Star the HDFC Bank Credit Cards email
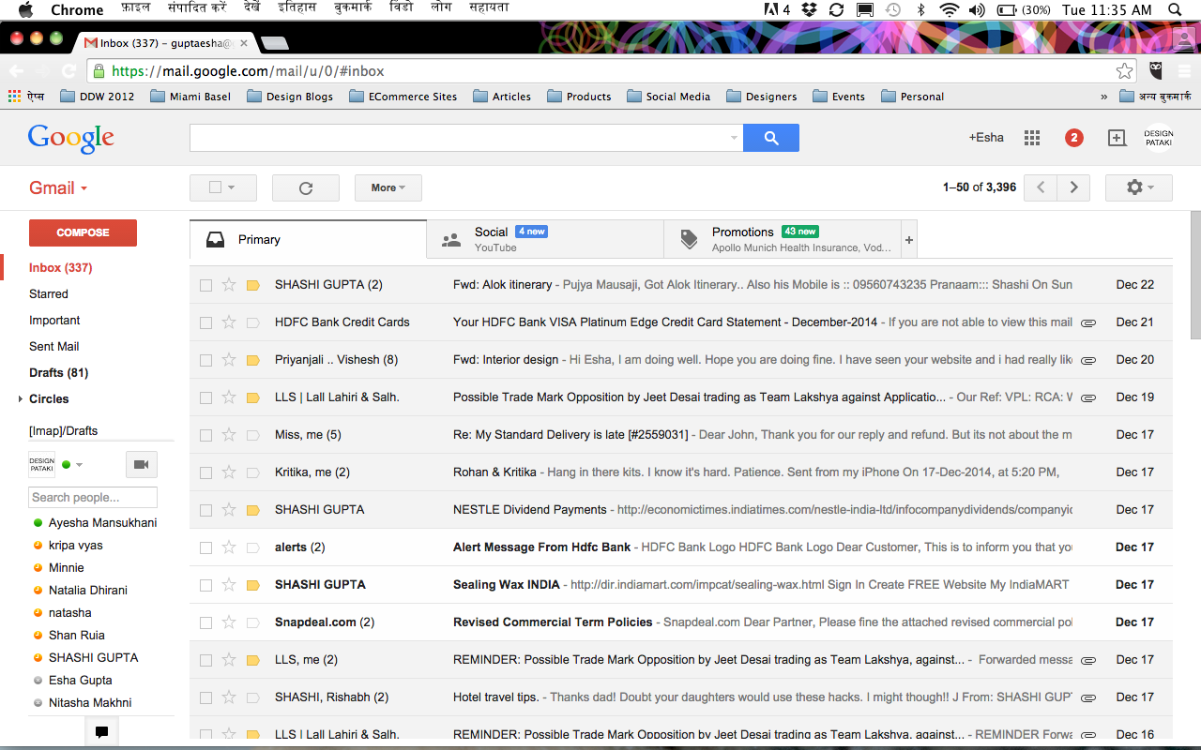The height and width of the screenshot is (750, 1201). click(x=229, y=322)
